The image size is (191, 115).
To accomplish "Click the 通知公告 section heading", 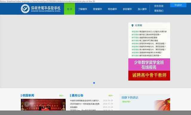I will (77, 96).
